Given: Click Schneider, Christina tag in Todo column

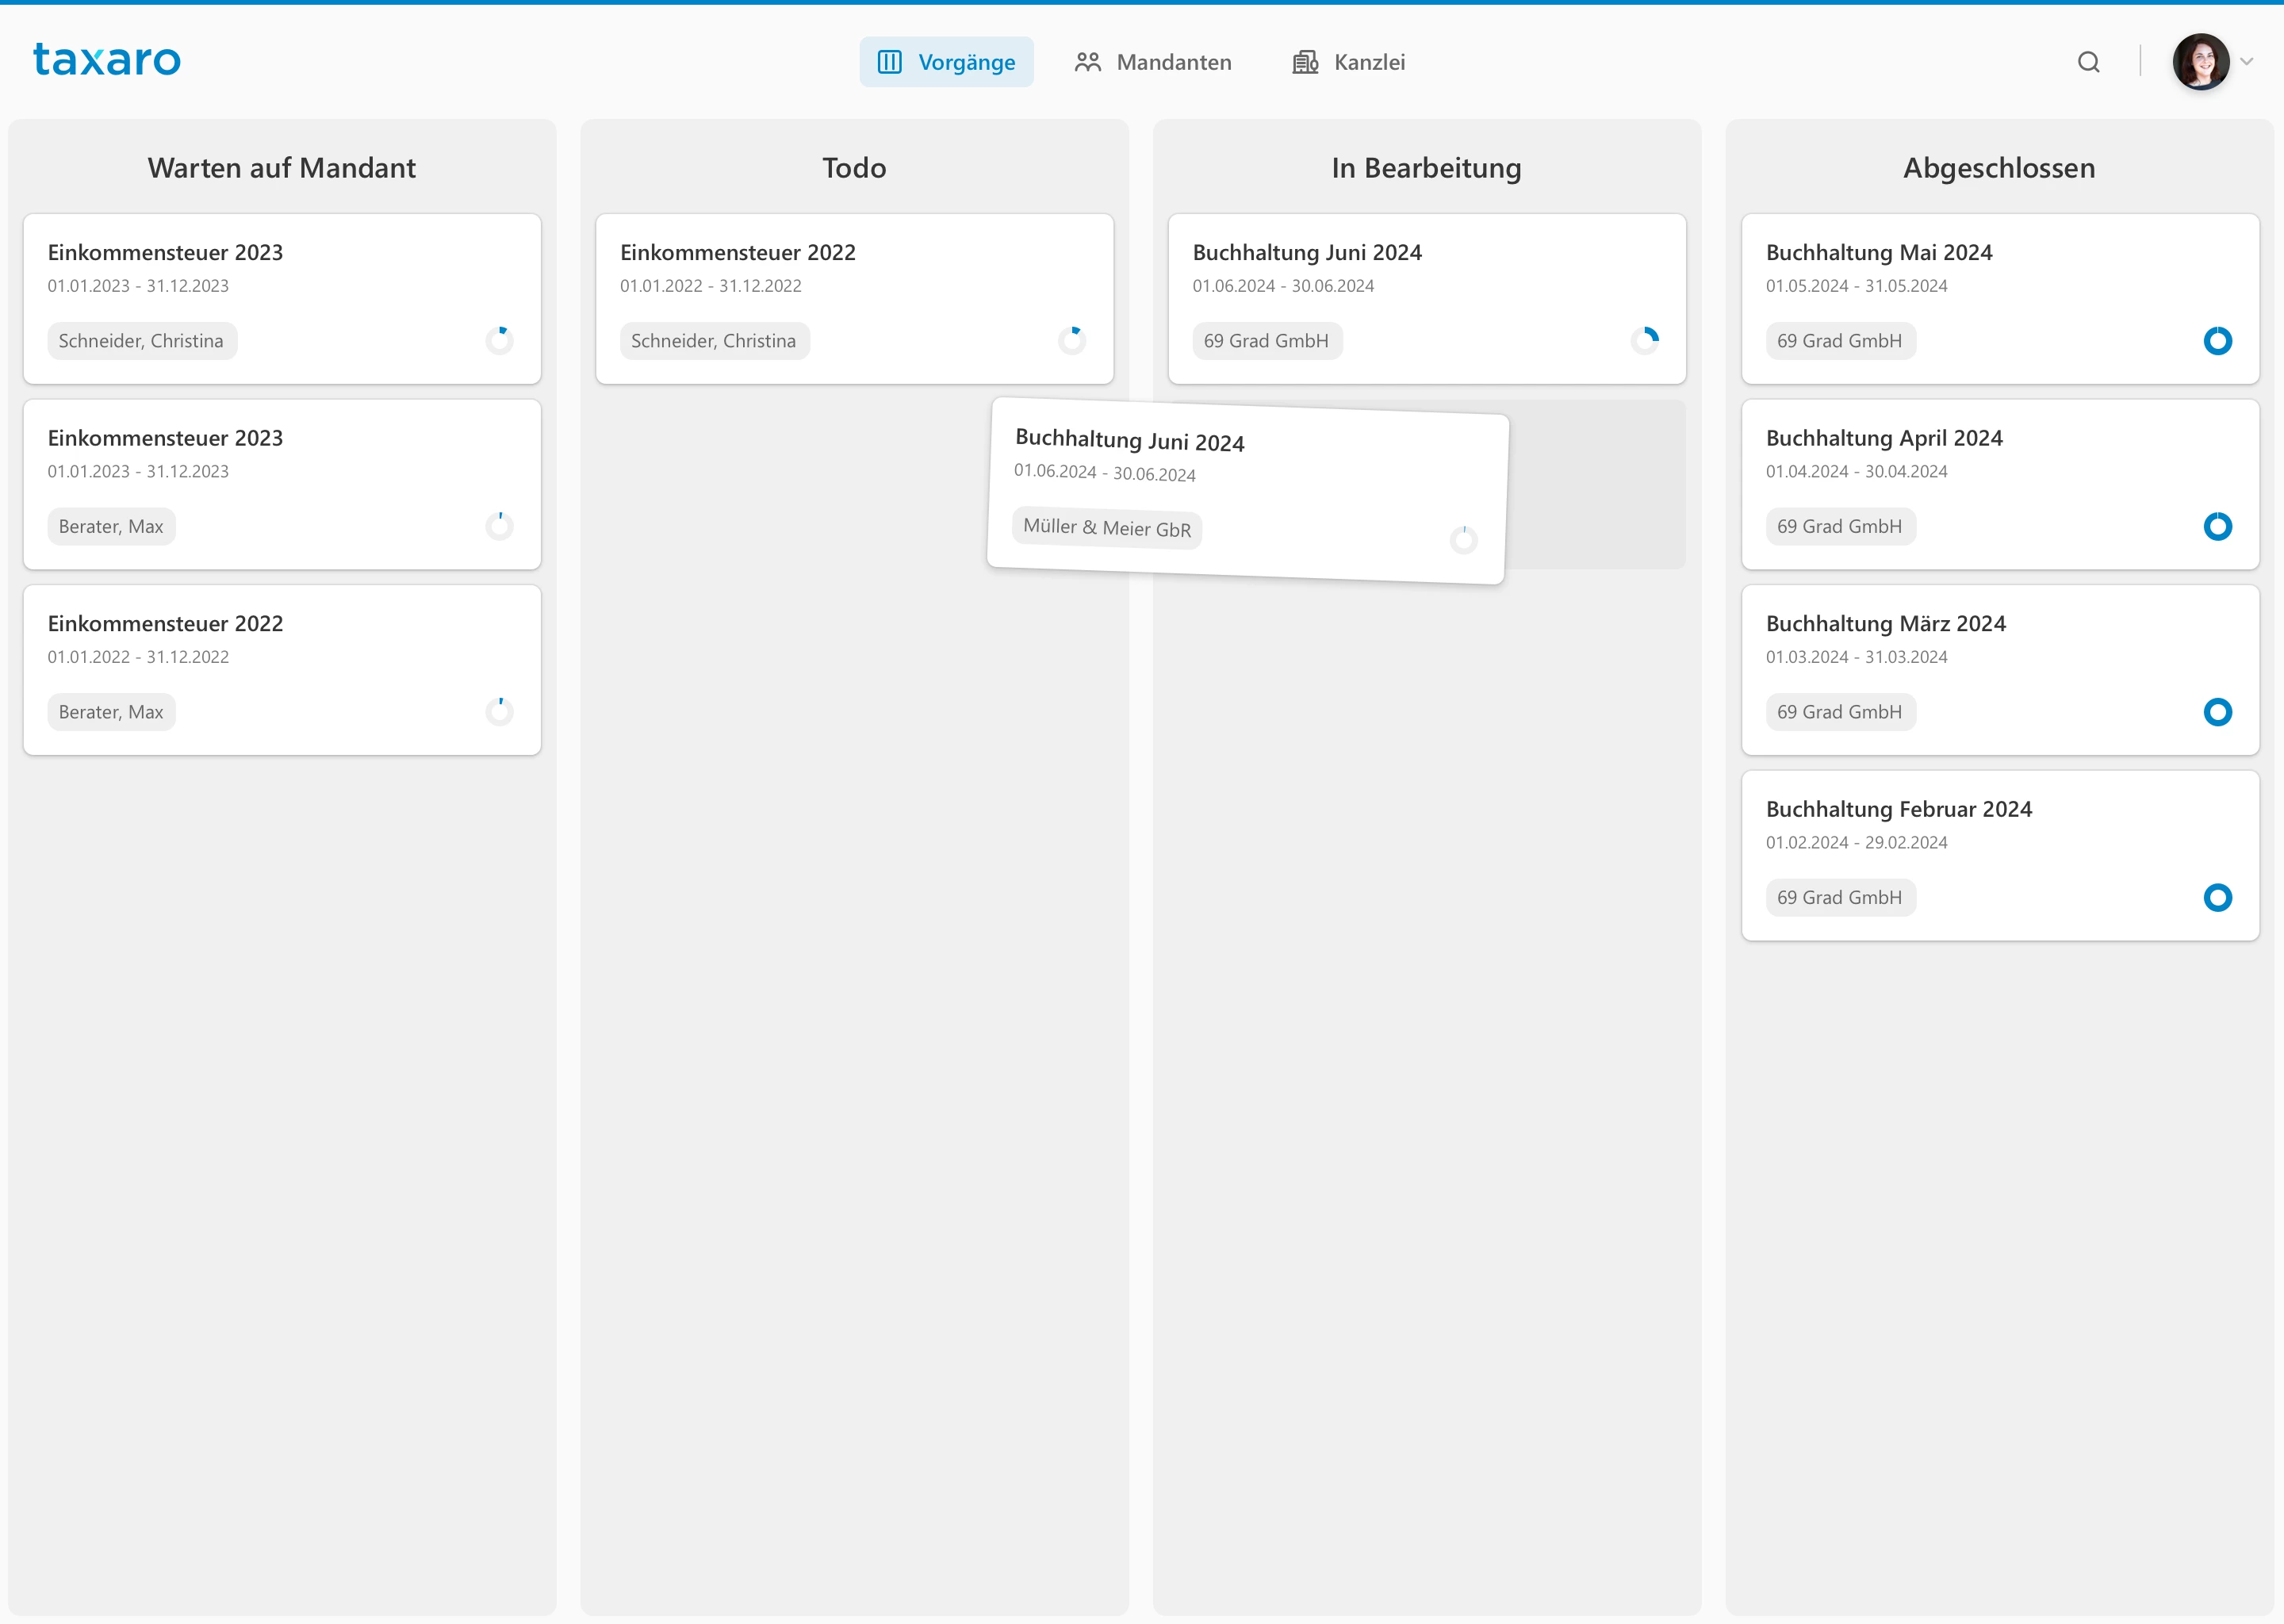Looking at the screenshot, I should tap(714, 340).
